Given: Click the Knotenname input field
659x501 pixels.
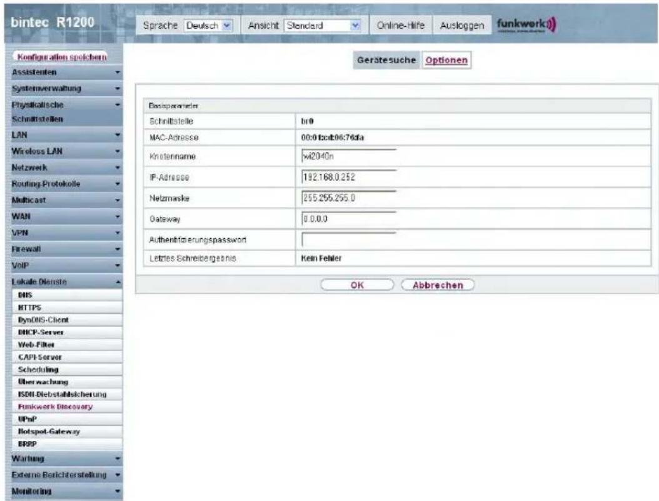Looking at the screenshot, I should [349, 156].
